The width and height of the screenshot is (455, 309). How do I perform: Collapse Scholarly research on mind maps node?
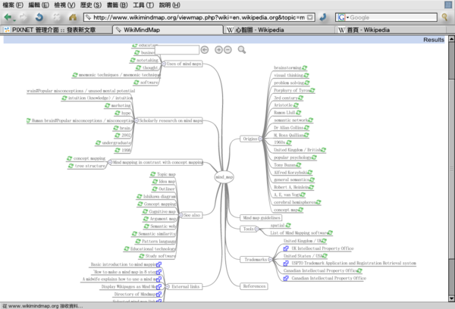tap(136, 120)
